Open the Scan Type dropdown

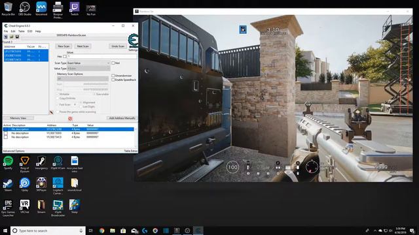(88, 63)
